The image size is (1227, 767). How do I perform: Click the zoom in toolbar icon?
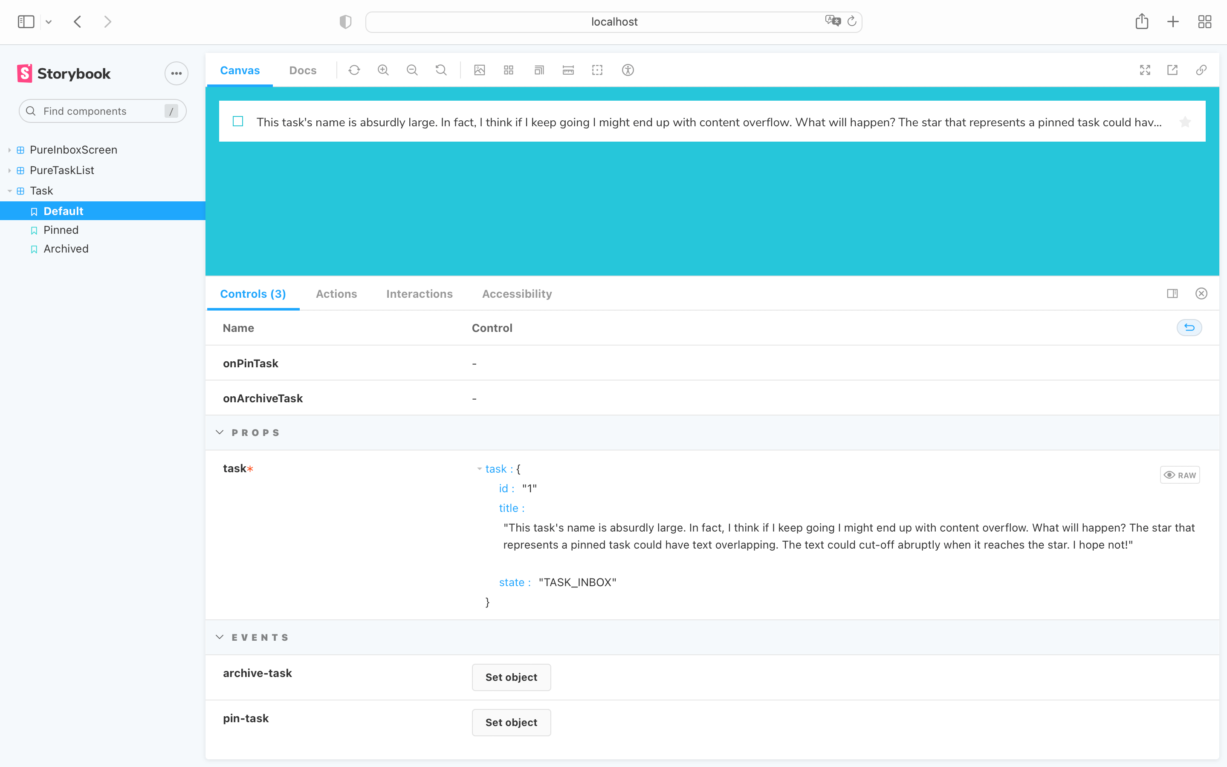click(x=383, y=70)
